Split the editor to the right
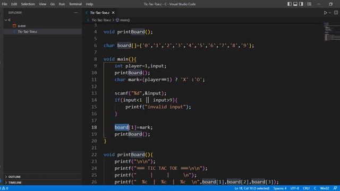This screenshot has height=191, width=340. 336,13
